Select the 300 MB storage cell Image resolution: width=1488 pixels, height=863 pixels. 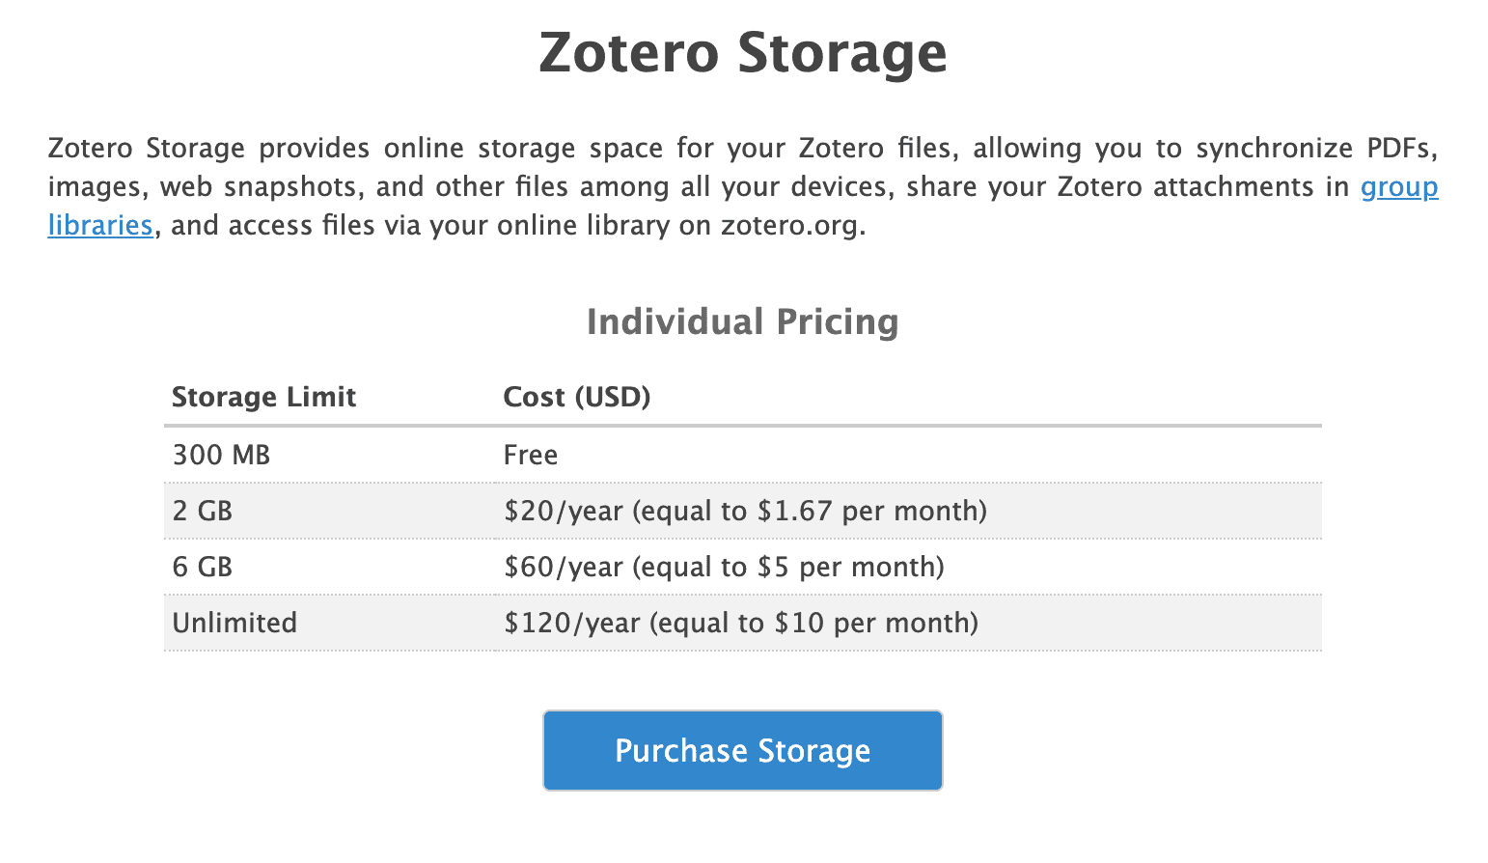point(221,455)
